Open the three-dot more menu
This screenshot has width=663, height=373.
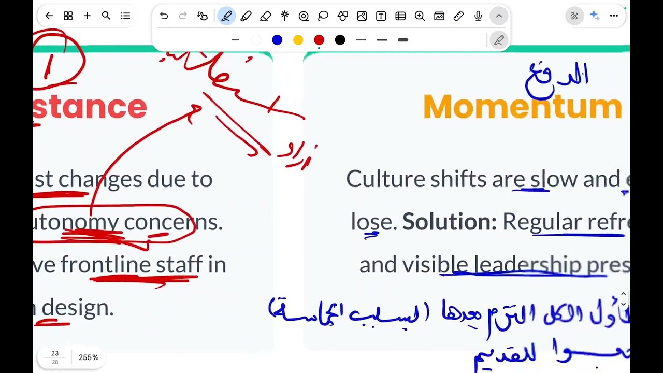[614, 16]
